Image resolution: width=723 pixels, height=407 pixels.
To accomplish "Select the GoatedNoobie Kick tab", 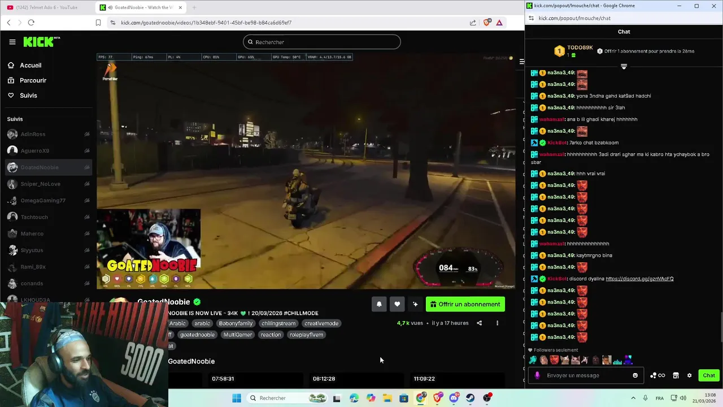I will tap(141, 7).
